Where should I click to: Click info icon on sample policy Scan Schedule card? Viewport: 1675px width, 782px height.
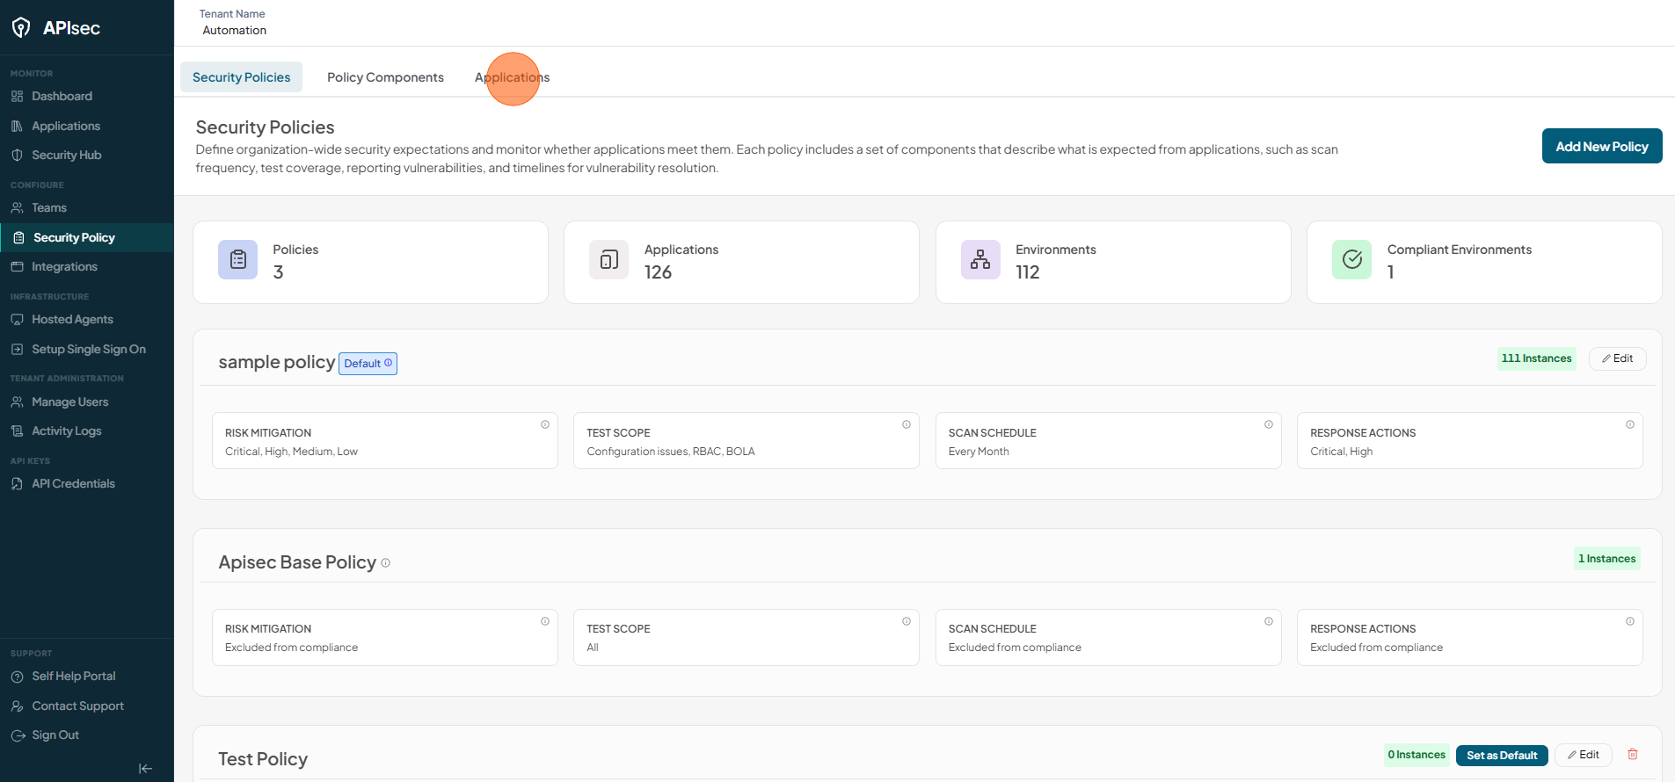[1269, 424]
